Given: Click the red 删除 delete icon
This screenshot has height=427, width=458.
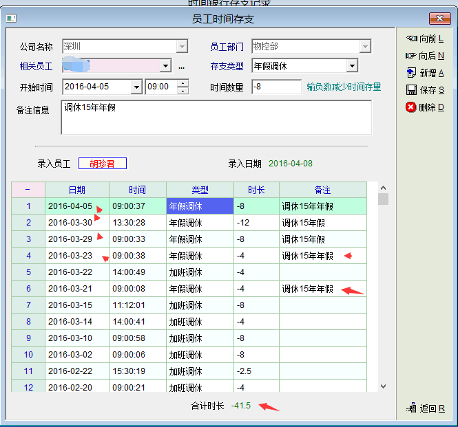Looking at the screenshot, I should pyautogui.click(x=411, y=107).
